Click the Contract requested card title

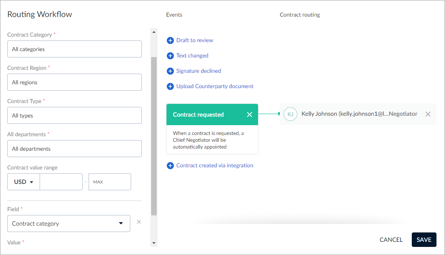[198, 115]
